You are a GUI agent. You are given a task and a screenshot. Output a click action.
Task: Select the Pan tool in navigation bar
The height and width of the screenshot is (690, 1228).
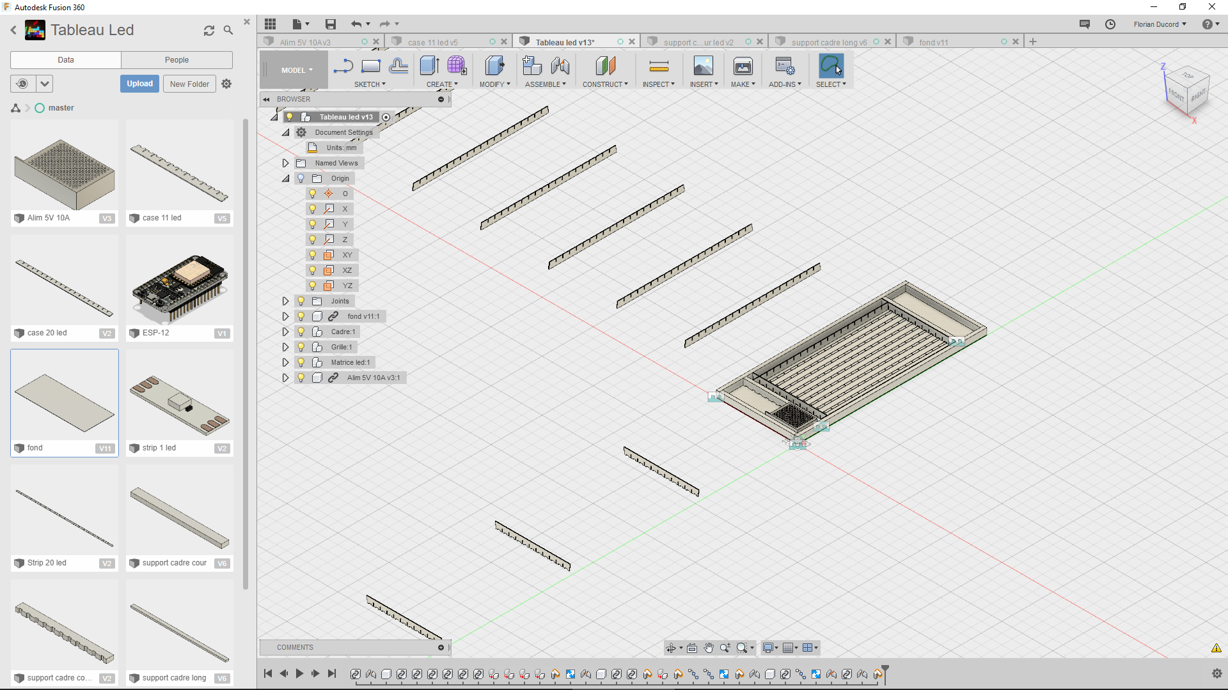709,648
